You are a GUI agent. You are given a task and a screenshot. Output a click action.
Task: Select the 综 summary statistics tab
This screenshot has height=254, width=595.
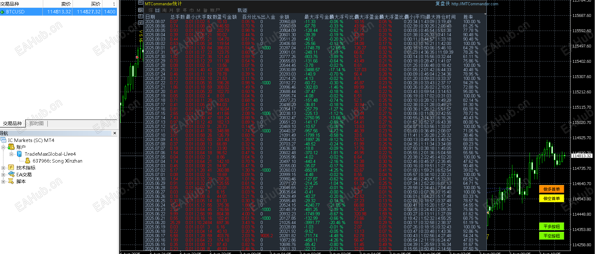click(151, 10)
